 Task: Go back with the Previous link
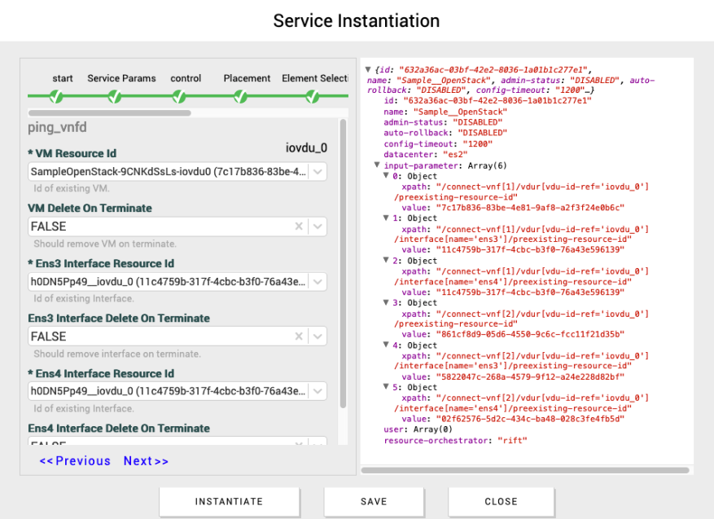75,461
